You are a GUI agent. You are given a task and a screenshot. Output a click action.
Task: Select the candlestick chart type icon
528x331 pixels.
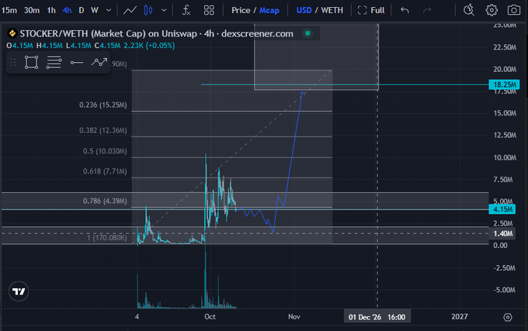click(x=148, y=10)
